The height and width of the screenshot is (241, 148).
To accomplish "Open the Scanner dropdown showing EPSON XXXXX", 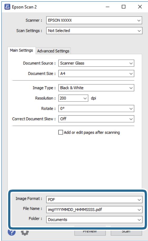I will pyautogui.click(x=94, y=20).
